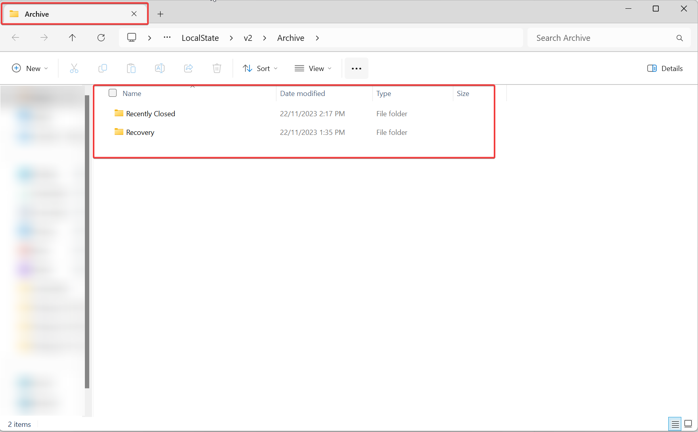The height and width of the screenshot is (432, 698).
Task: Select the Recovery folder icon
Action: click(119, 132)
